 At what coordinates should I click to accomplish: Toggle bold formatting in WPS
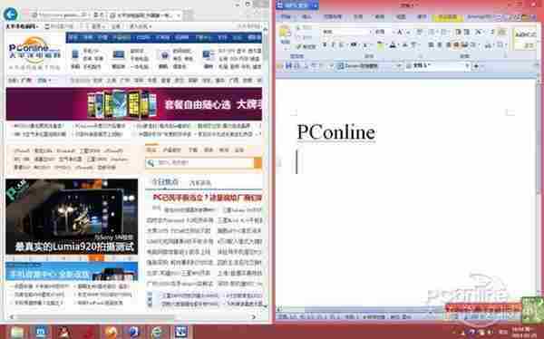pyautogui.click(x=325, y=44)
